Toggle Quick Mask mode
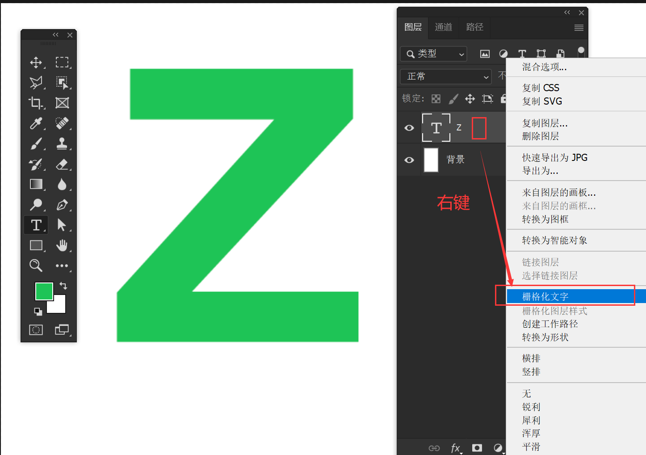Screen dimensions: 646x455 36,330
